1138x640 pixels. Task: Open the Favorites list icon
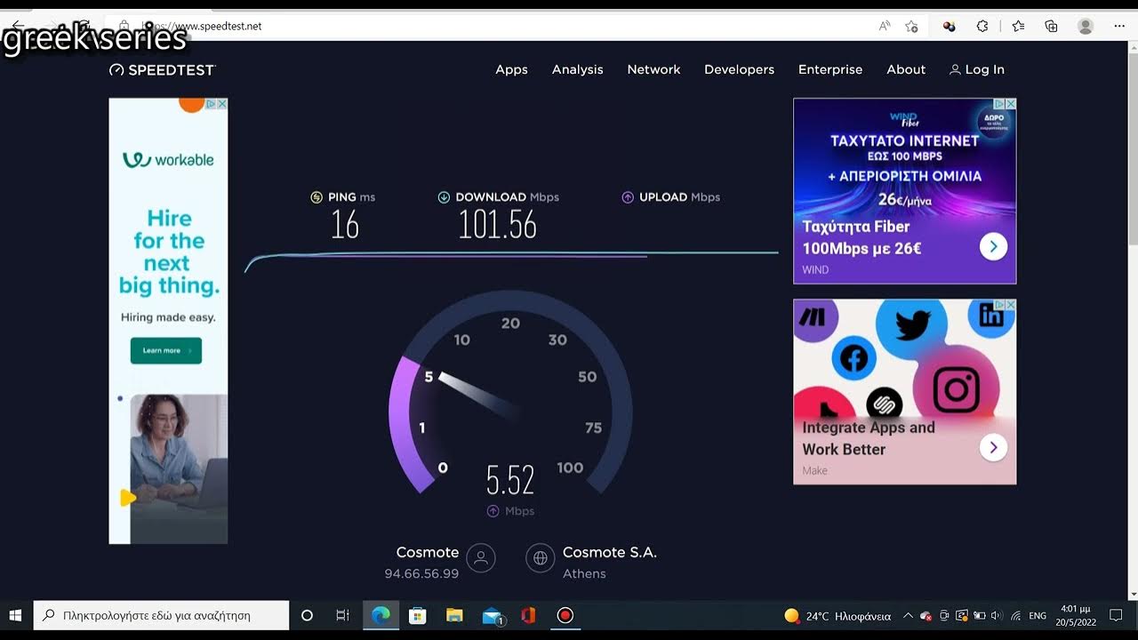1018,26
